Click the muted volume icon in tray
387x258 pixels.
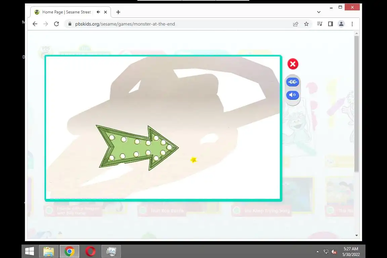pyautogui.click(x=334, y=252)
